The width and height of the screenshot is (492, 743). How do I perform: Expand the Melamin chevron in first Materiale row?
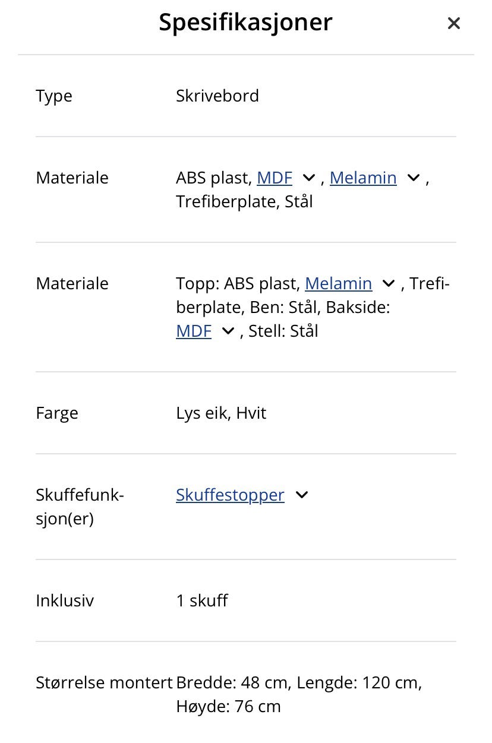(413, 178)
